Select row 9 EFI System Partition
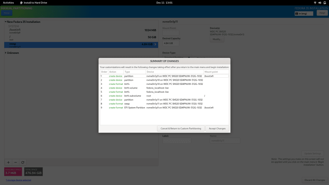Viewport: 329px width, 185px height. [164, 108]
